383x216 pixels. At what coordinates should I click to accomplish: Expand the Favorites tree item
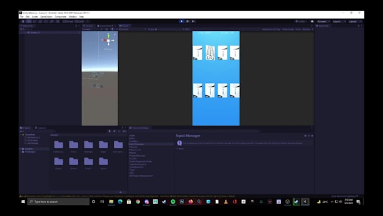click(x=21, y=135)
